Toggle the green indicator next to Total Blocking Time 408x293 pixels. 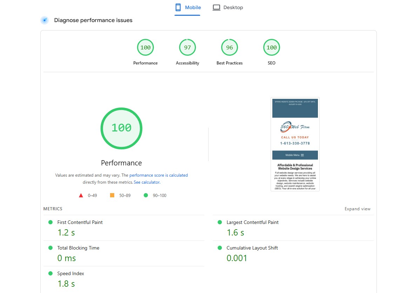[x=51, y=247]
